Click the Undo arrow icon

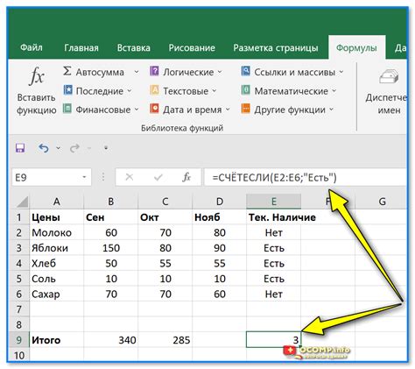[44, 148]
